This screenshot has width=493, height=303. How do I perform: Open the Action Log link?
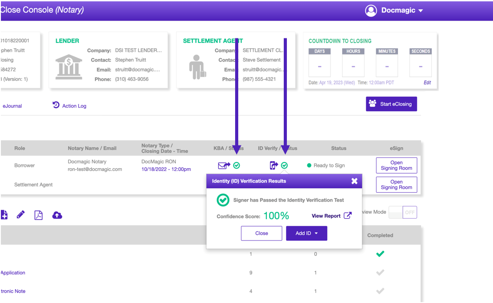point(74,106)
